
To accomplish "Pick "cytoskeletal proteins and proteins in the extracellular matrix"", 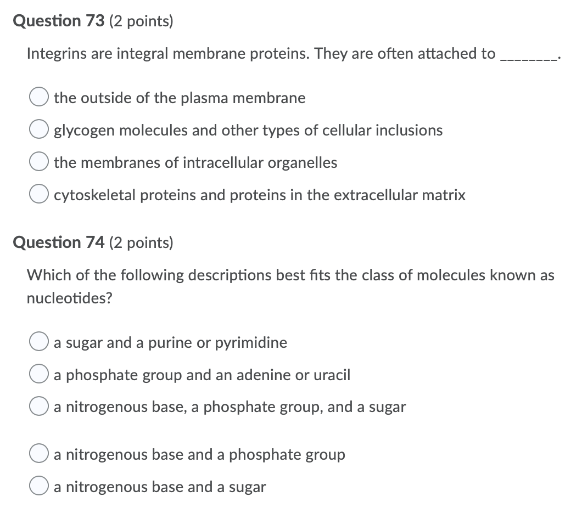I will [38, 194].
